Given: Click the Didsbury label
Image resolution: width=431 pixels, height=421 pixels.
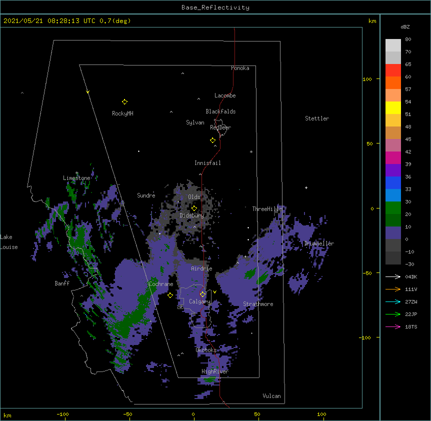Looking at the screenshot, I should (192, 215).
